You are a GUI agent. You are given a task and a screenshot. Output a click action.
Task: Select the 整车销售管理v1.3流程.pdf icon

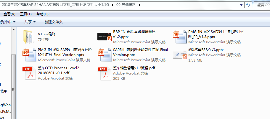pyautogui.click(x=104, y=73)
